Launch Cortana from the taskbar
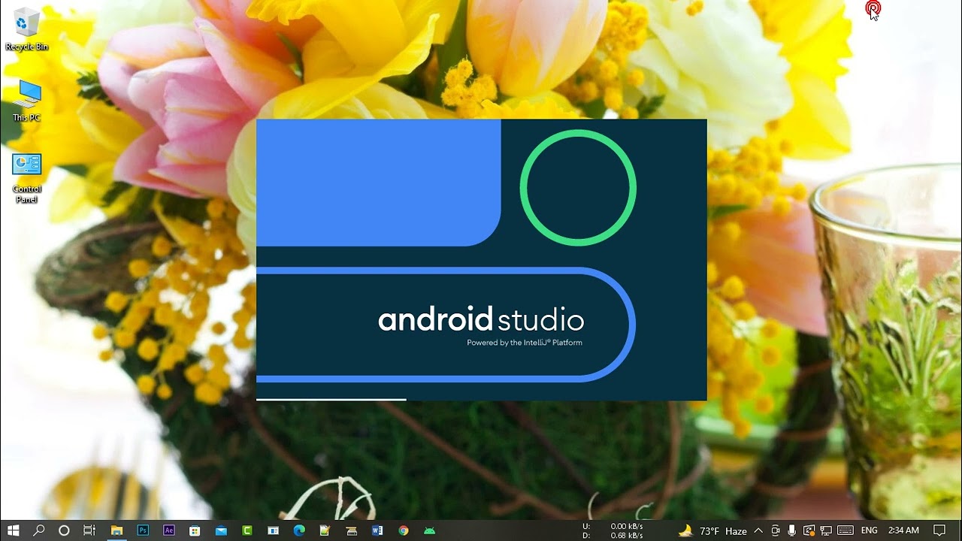Image resolution: width=962 pixels, height=541 pixels. coord(64,530)
